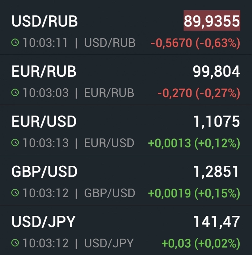Click the red change -0,5670 (-0,63%)
The width and height of the screenshot is (252, 255).
coord(195,43)
